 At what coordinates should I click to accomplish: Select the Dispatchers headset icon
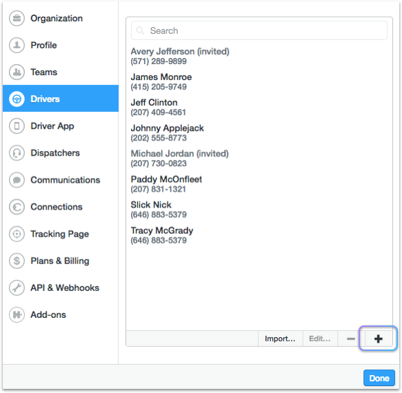tap(17, 153)
